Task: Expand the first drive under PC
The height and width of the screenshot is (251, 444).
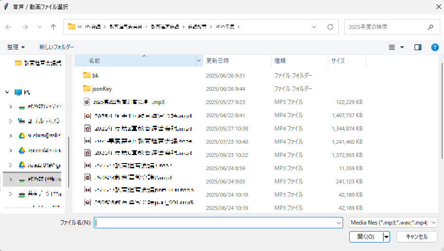Action: 10,107
